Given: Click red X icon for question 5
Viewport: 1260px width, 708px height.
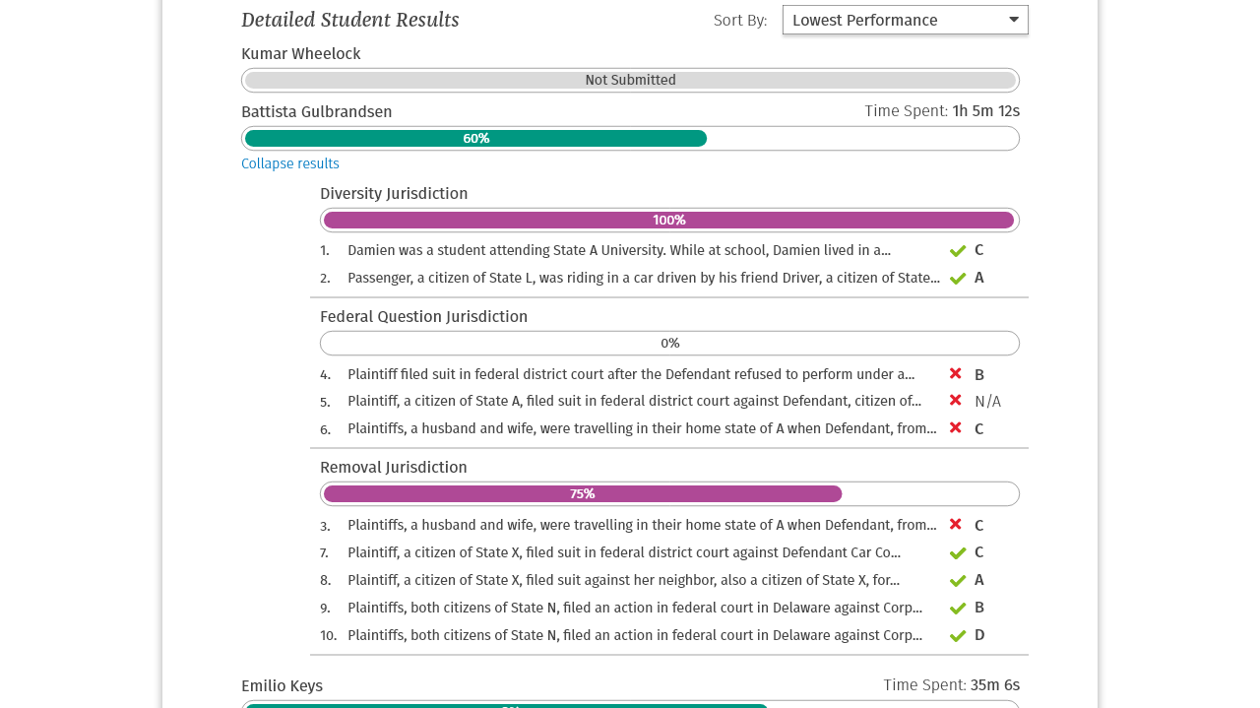Looking at the screenshot, I should point(955,401).
